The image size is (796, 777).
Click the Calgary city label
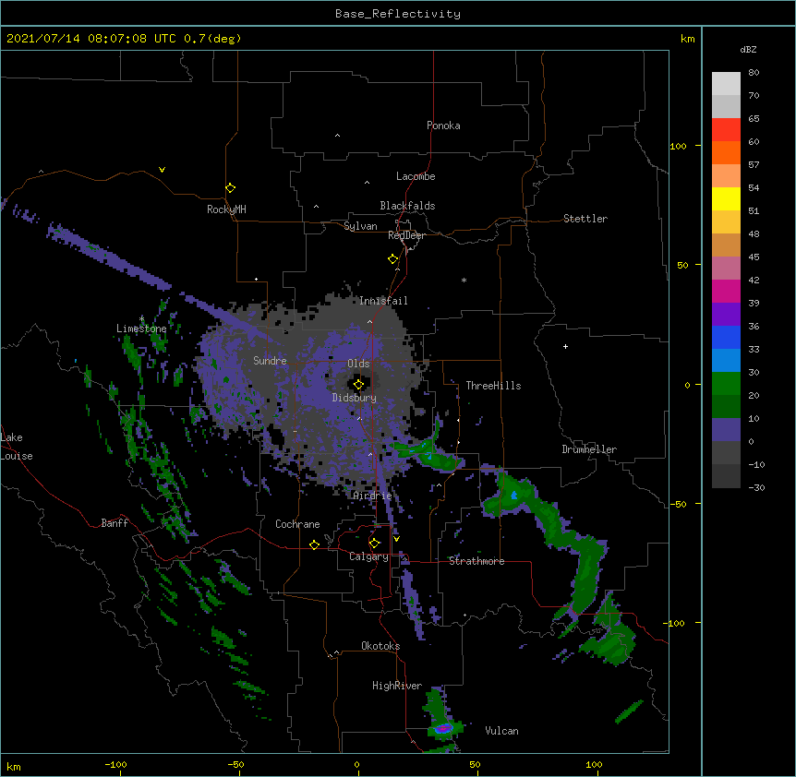(368, 556)
